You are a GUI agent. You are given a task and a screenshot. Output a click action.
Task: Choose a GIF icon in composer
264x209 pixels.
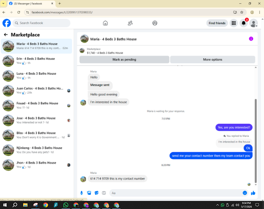click(104, 193)
